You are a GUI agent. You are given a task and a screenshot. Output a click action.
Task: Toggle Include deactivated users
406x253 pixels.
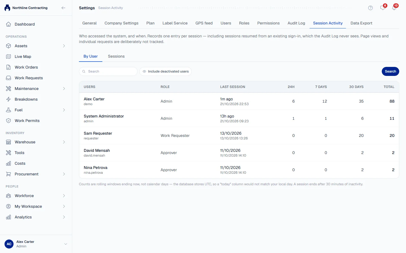166,71
